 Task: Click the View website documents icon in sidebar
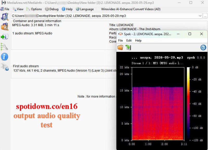[5, 67]
